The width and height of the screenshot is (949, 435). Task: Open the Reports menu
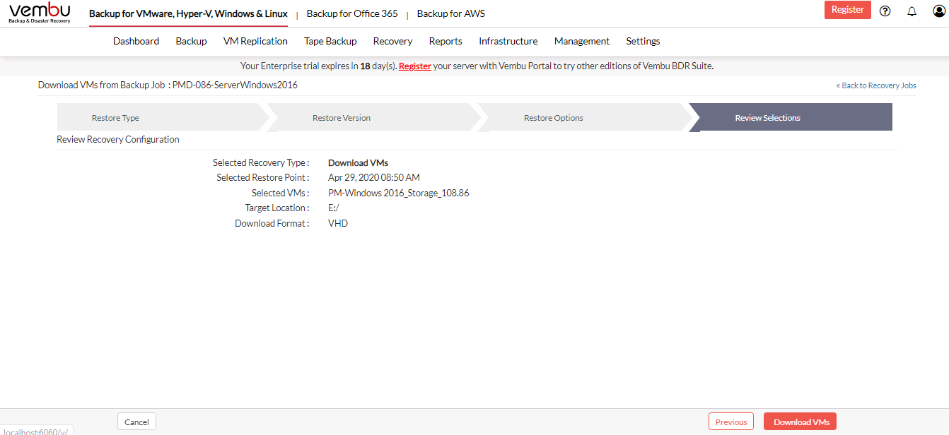pos(446,41)
